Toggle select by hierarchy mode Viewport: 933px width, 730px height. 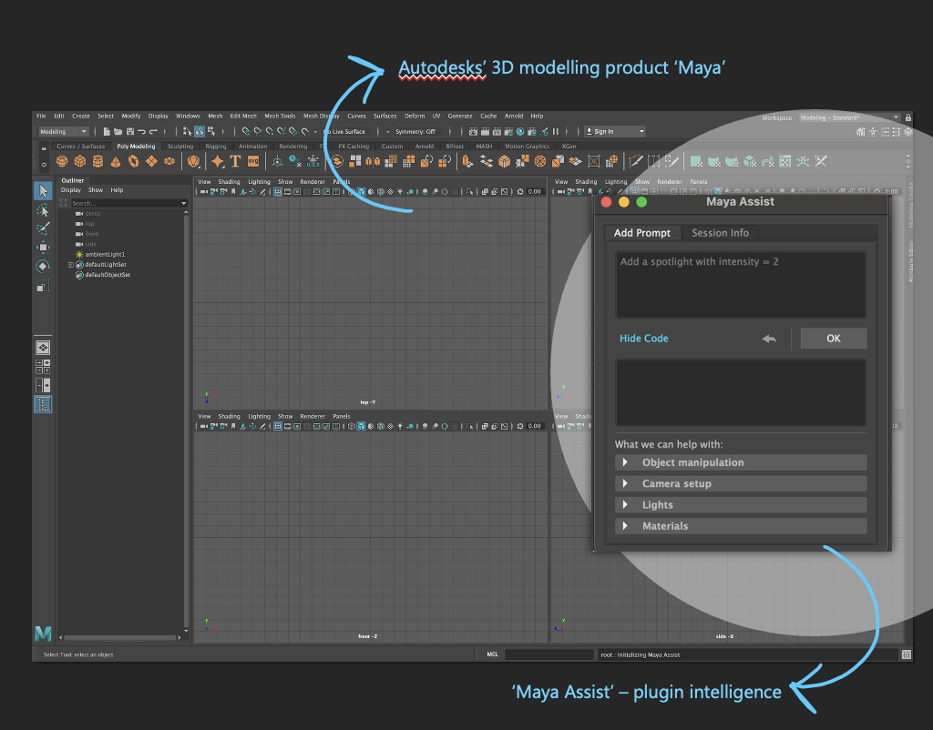pos(188,131)
